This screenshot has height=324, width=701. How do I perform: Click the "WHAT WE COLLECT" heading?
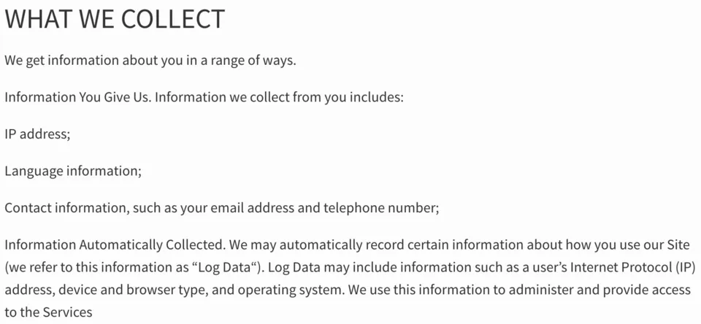pyautogui.click(x=115, y=20)
